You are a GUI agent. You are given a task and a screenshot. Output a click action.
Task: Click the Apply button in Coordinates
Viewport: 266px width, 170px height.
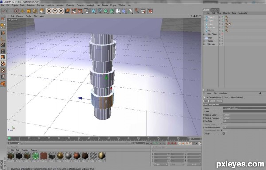click(x=194, y=164)
